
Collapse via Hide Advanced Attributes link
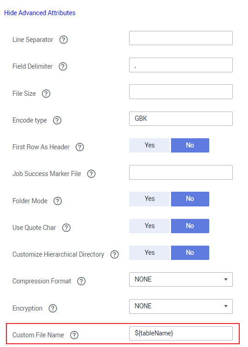[x=40, y=13]
